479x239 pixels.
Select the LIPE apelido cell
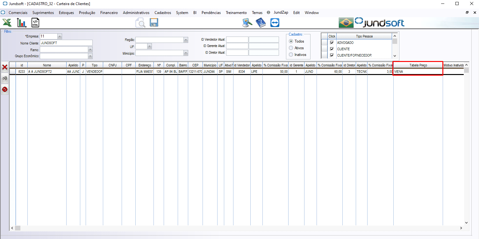[257, 72]
